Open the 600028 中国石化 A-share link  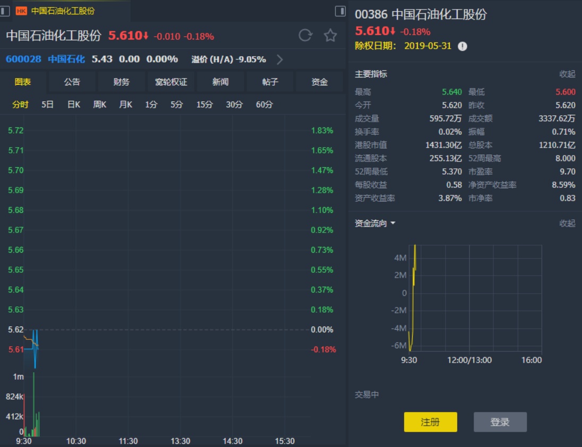click(45, 59)
